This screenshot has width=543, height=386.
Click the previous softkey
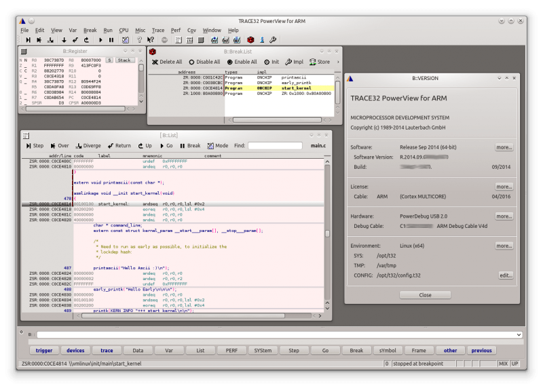[481, 351]
